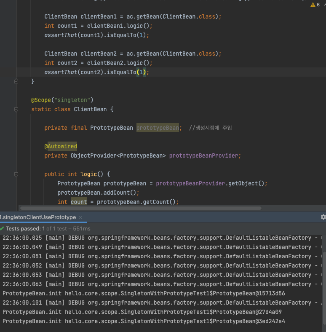
Task: Click the 'int count1' declaration line
Action: [x=98, y=26]
